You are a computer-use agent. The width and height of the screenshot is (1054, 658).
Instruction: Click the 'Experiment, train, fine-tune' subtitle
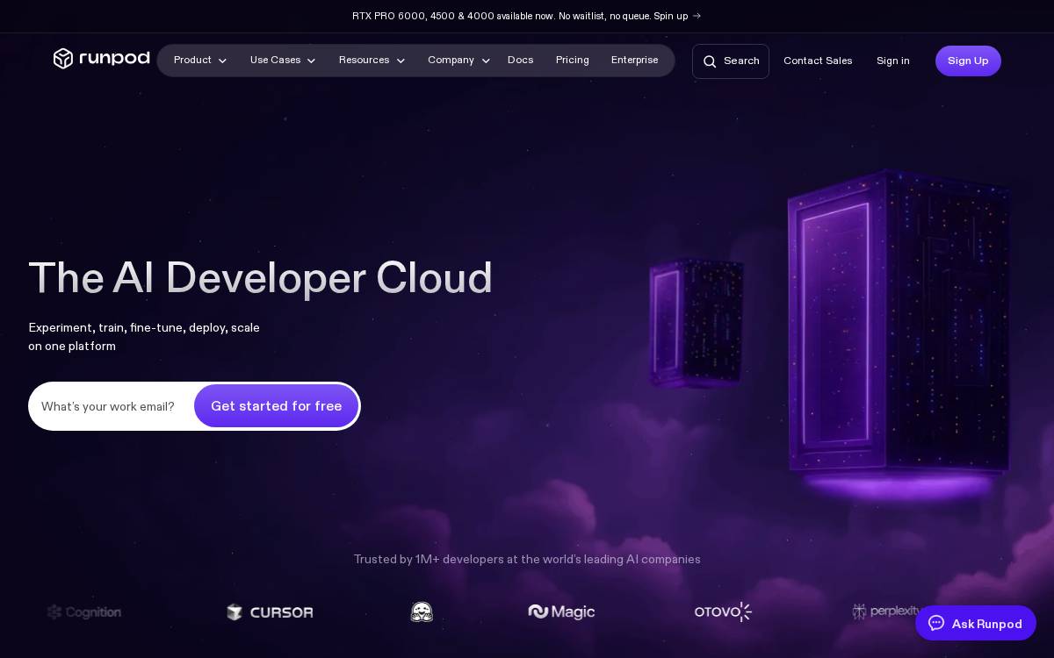click(x=144, y=337)
